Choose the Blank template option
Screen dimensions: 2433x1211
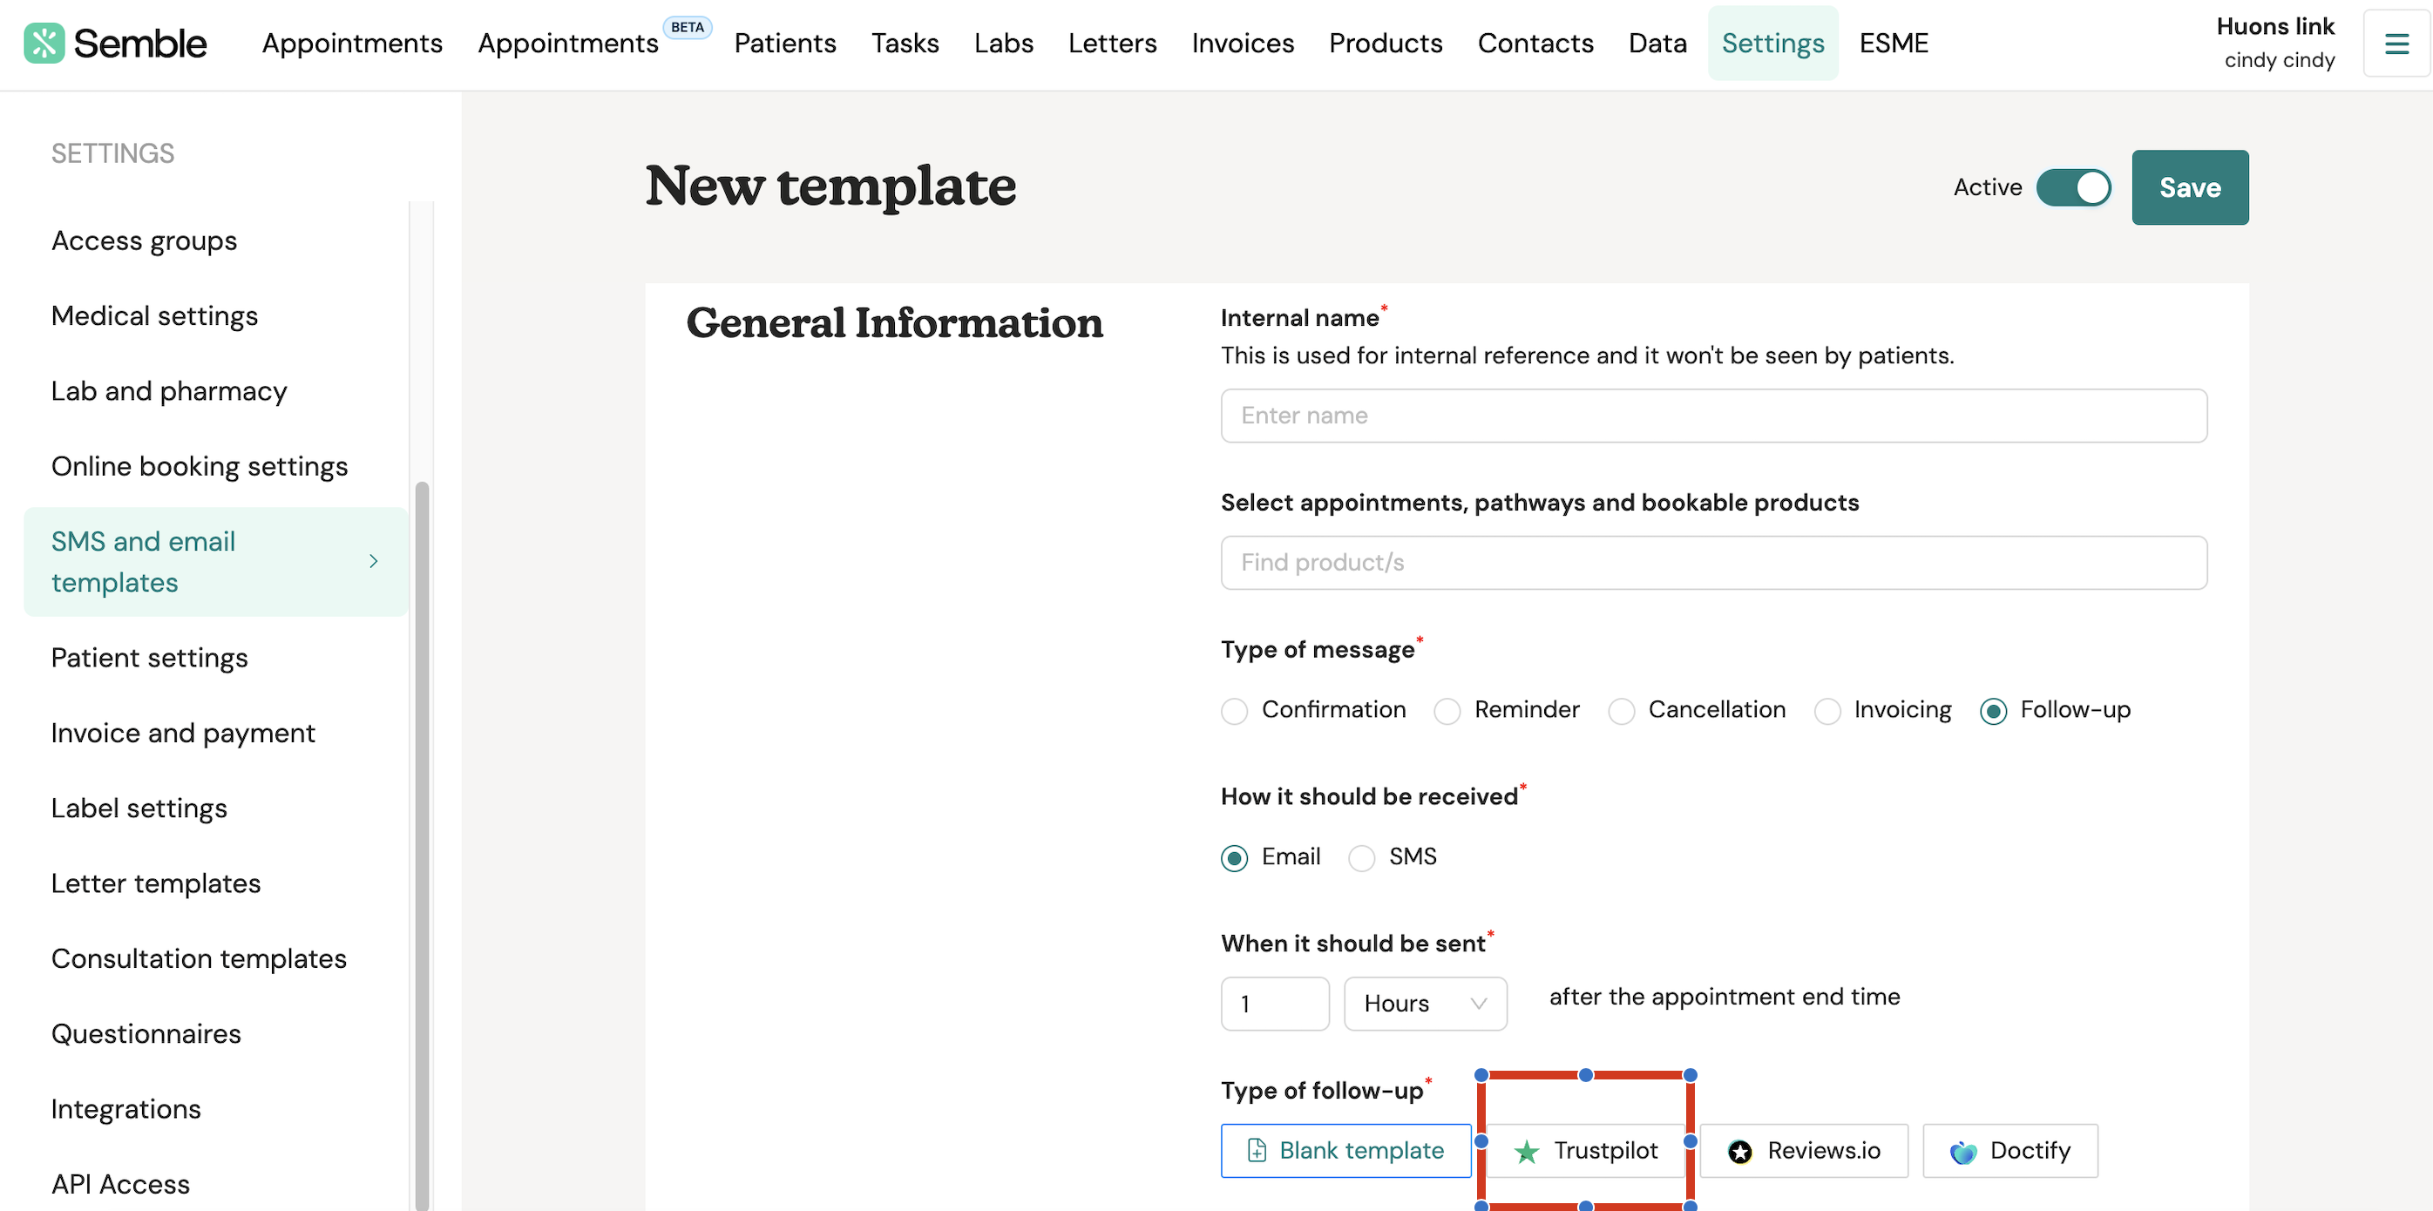point(1345,1151)
